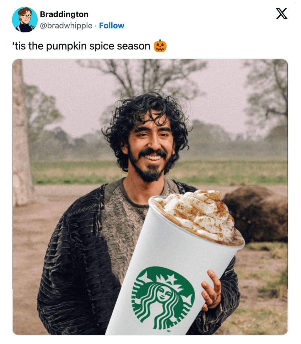This screenshot has height=344, width=301.
Task: Click the small TM mark below the logo
Action: (x=168, y=331)
